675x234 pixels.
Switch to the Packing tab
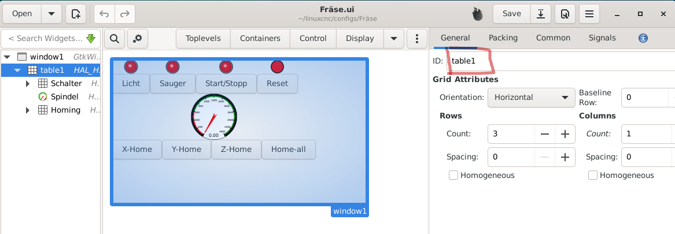tap(503, 38)
